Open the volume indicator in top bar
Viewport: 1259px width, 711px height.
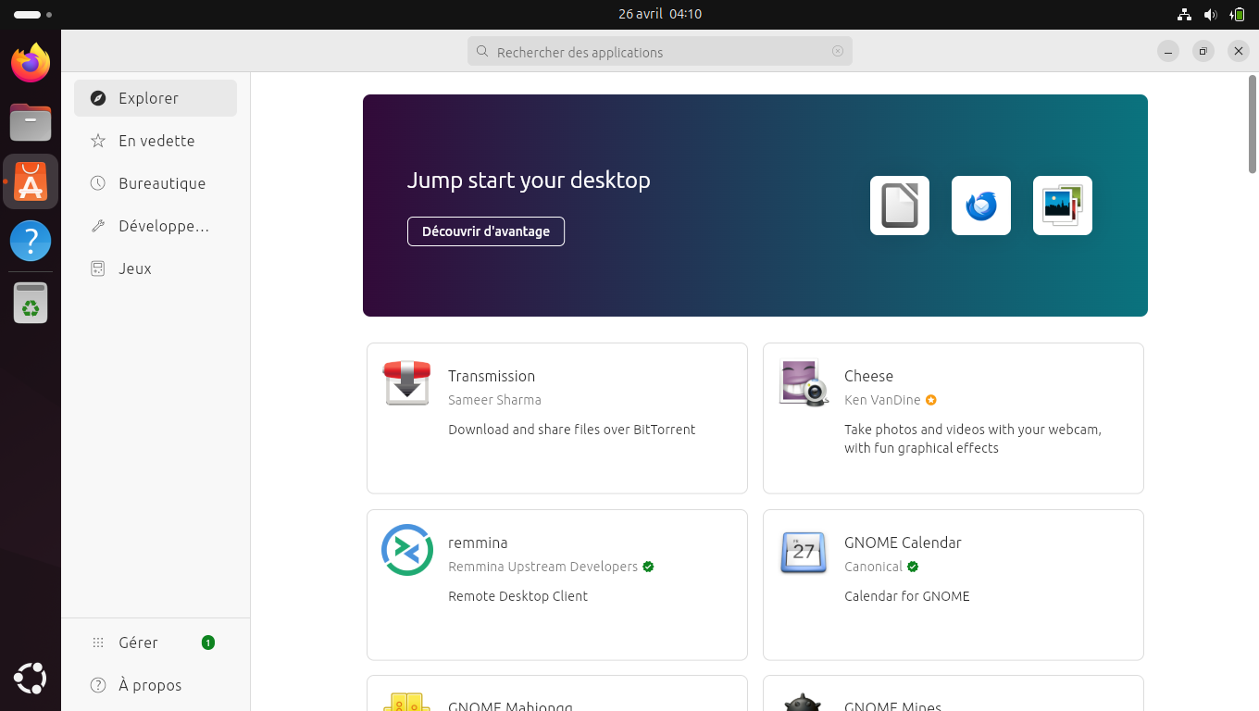(1210, 15)
